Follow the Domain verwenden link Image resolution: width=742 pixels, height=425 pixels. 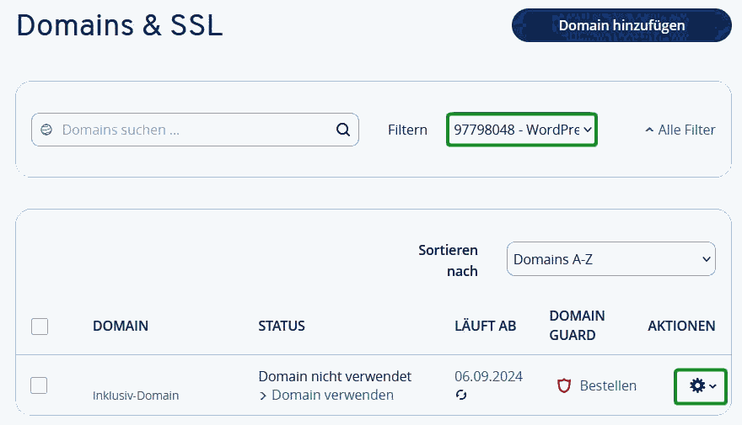pyautogui.click(x=331, y=395)
